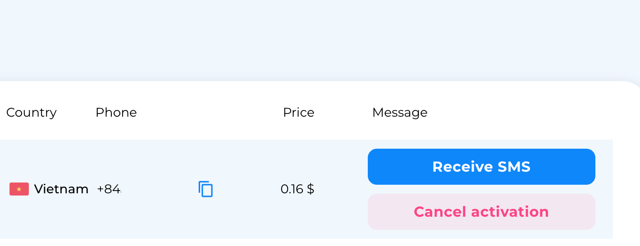Image resolution: width=640 pixels, height=246 pixels.
Task: Click the Phone heading above +84 number
Action: [116, 112]
